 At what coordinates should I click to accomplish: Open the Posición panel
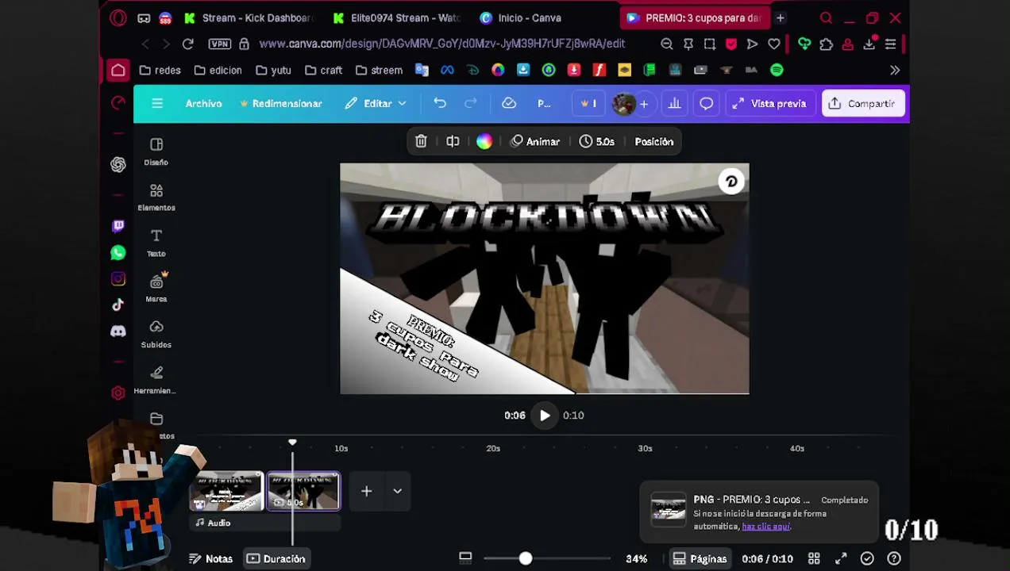pyautogui.click(x=653, y=142)
